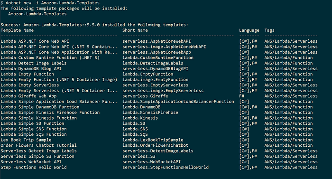Select 'lambda.DynamoDB' short name
The image size is (332, 179).
pyautogui.click(x=141, y=107)
